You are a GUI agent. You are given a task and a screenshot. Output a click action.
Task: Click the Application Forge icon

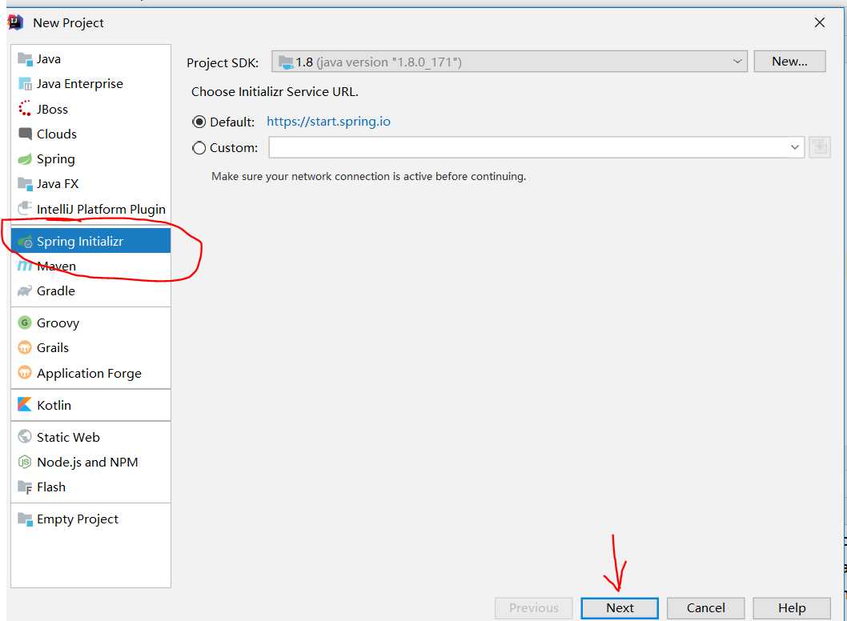pos(25,373)
